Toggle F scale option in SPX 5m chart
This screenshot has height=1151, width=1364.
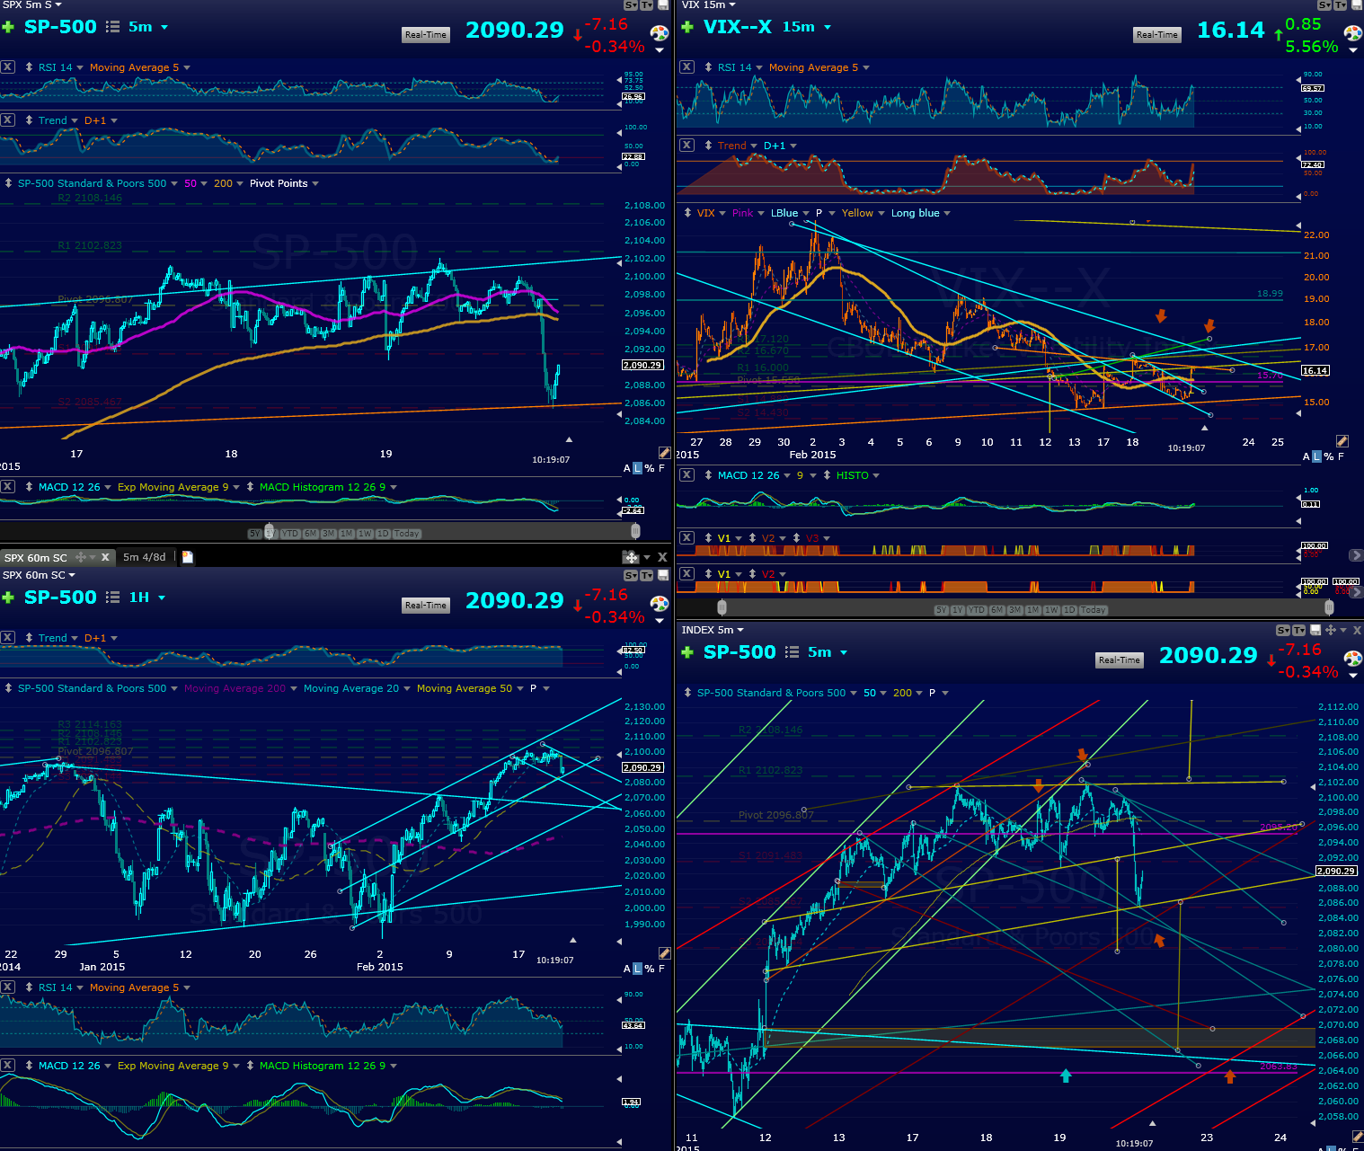coord(662,468)
